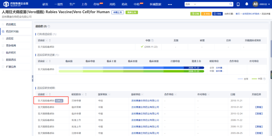
Task: Click 全球 developer link 吉林惠...
Action: coord(220,68)
